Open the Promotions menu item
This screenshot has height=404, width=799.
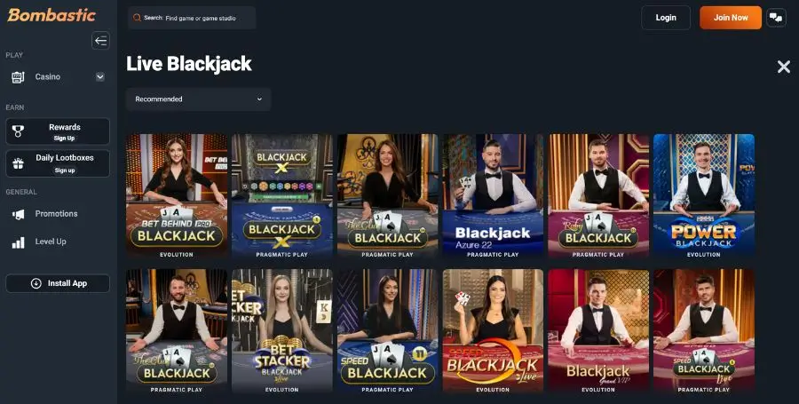click(x=57, y=214)
